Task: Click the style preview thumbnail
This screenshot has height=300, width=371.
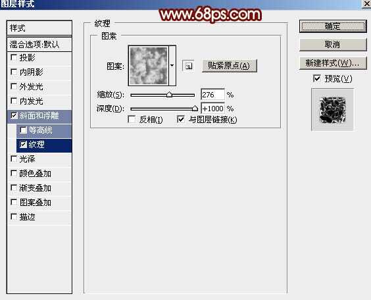Action: pos(332,110)
